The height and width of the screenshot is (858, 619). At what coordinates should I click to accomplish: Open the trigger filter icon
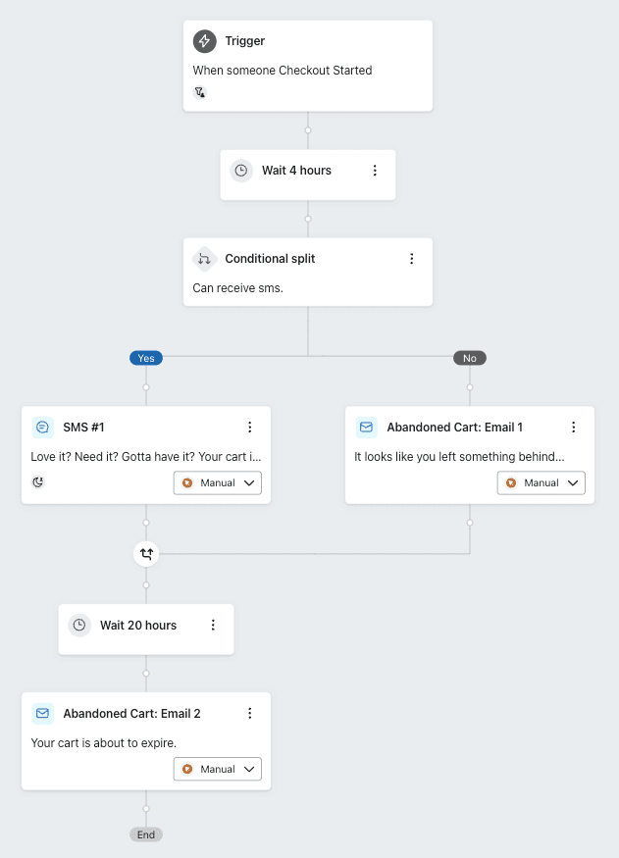coord(200,91)
